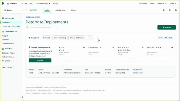This screenshot has height=101, width=180.
Task: Open the Cluster0 cluster name link
Action: [35, 38]
